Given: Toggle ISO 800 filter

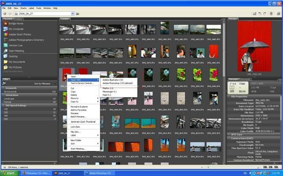Looking at the screenshot, I should (30, 119).
